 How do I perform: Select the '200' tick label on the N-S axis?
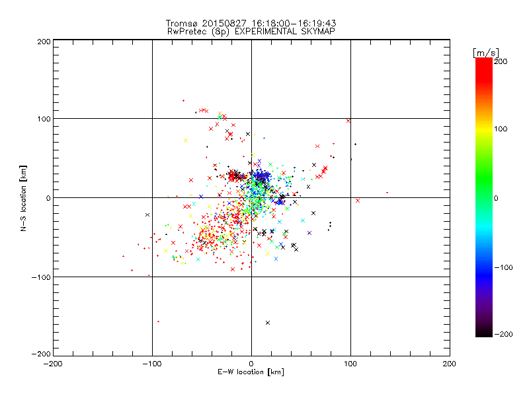44,42
